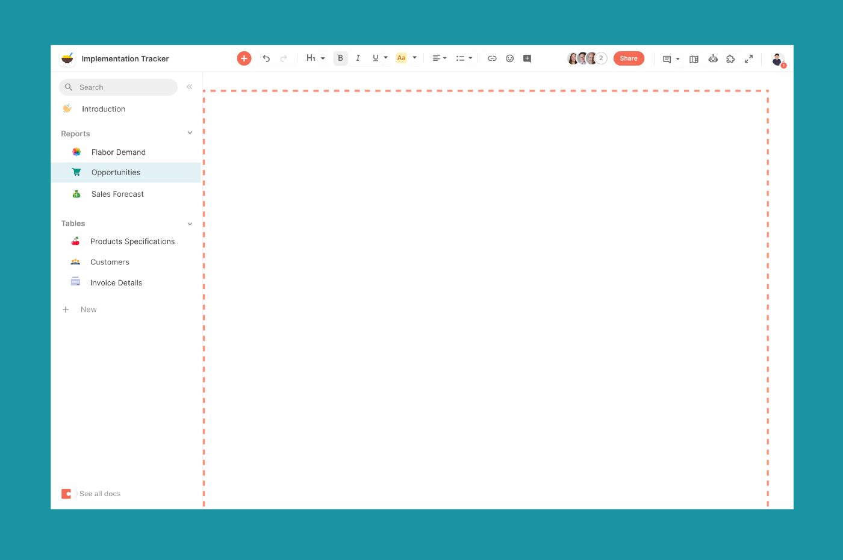Enter full screen mode
This screenshot has height=560, width=843.
point(748,58)
